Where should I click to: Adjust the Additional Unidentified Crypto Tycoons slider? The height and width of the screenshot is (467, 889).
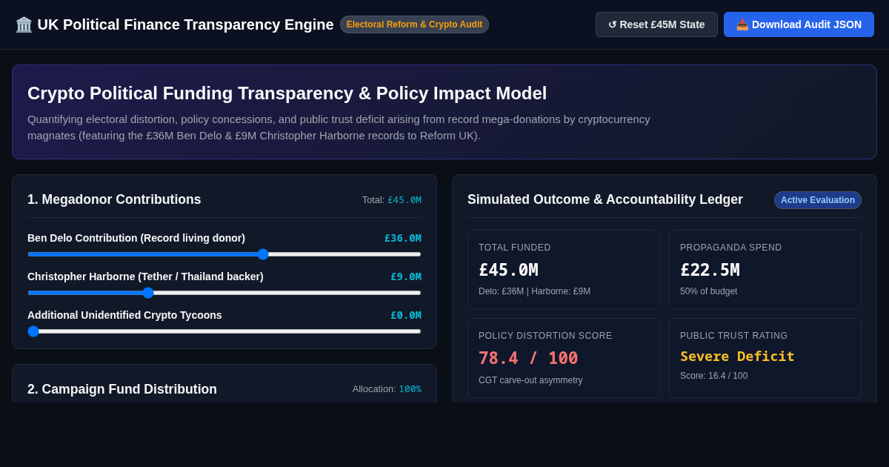[x=224, y=331]
